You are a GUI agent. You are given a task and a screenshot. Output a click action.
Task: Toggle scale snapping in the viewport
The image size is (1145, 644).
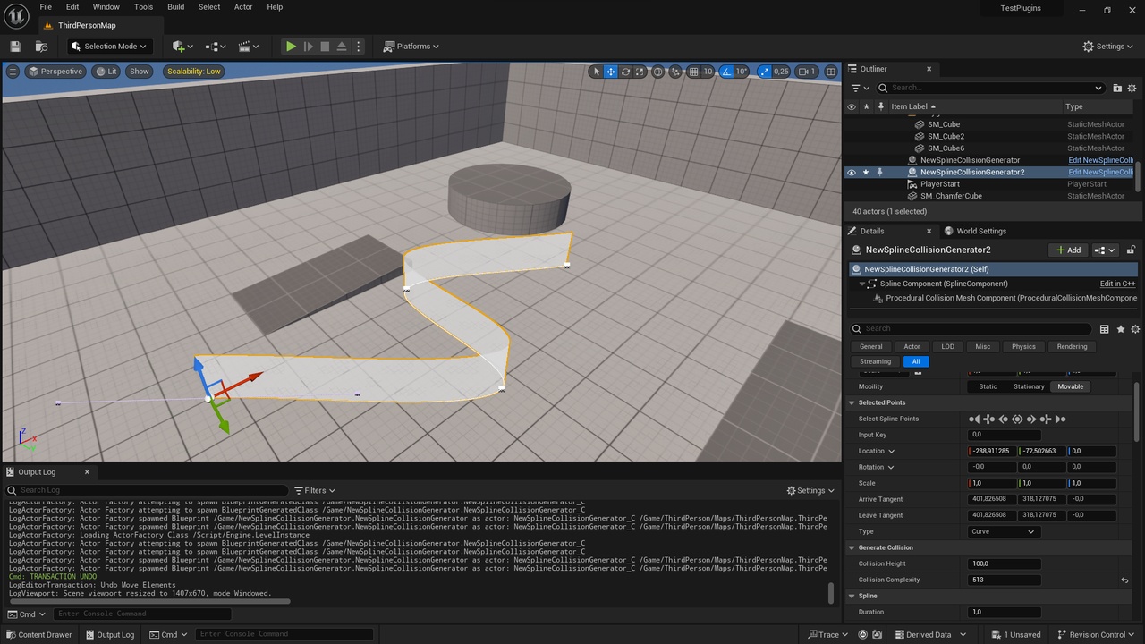coord(765,72)
